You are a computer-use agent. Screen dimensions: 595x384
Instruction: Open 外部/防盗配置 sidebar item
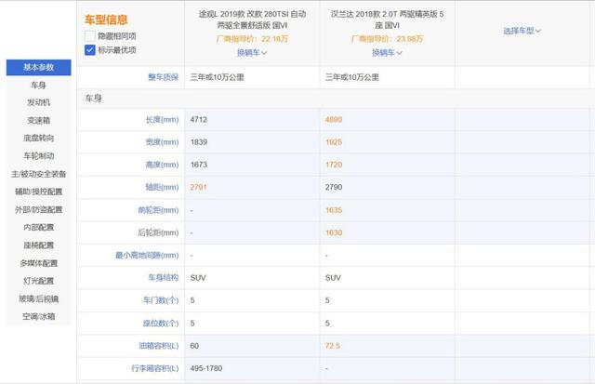(x=39, y=209)
